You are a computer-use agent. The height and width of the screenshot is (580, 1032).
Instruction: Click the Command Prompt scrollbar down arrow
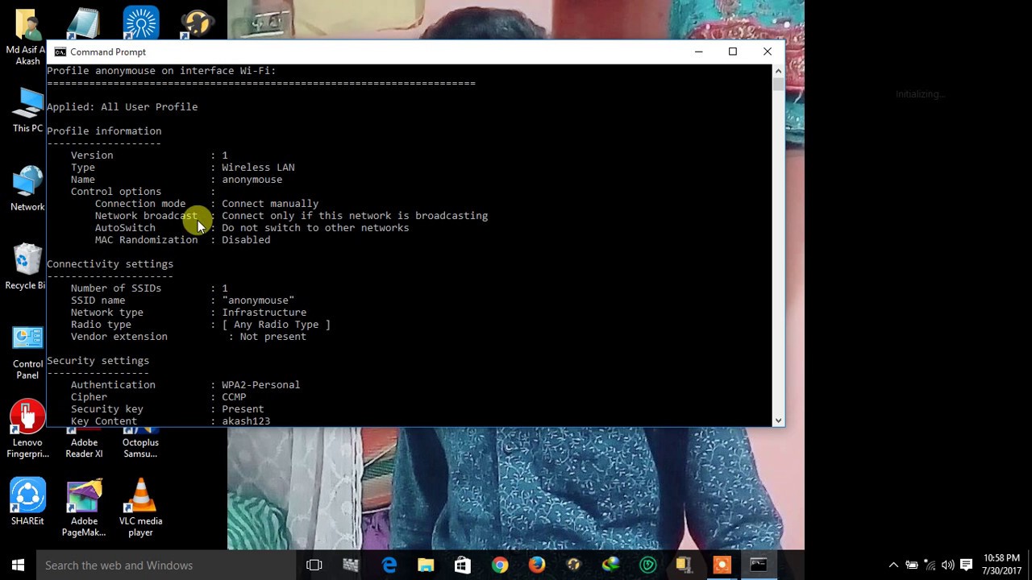point(778,420)
